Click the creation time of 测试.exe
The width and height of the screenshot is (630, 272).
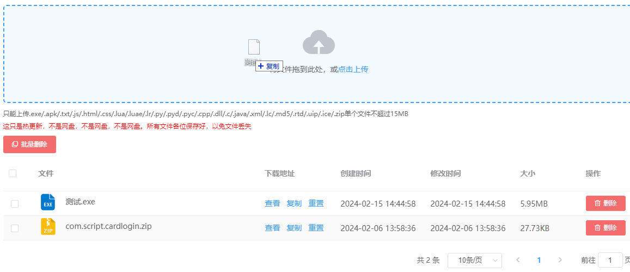tap(378, 204)
